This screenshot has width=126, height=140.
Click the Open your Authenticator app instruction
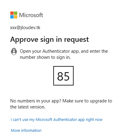pos(64,51)
